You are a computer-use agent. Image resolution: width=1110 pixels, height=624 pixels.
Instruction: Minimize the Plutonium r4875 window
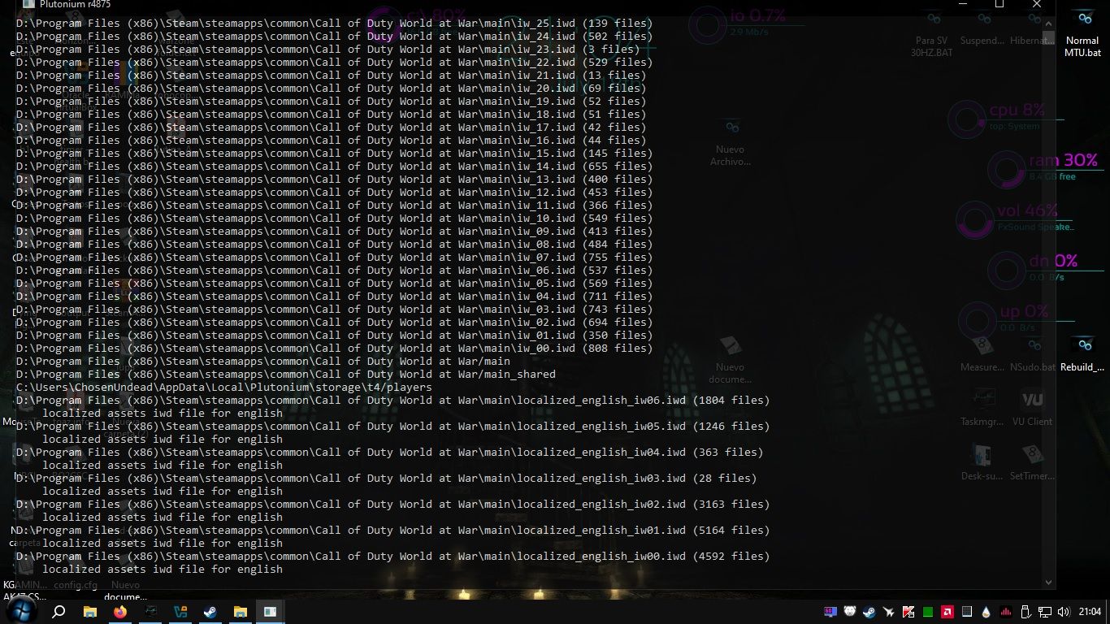point(962,4)
